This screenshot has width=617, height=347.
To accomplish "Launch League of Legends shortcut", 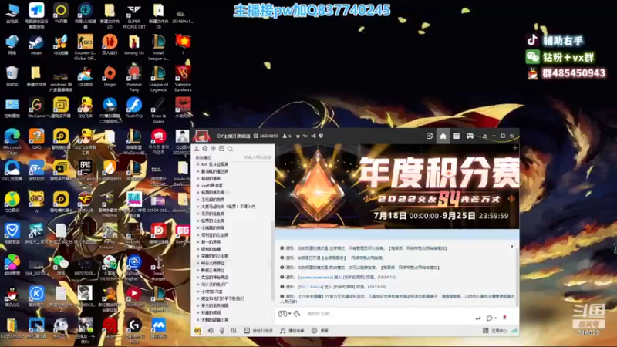I will [158, 79].
